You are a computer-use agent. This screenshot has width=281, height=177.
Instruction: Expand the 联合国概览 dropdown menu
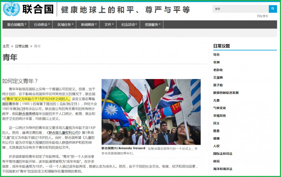(17, 25)
